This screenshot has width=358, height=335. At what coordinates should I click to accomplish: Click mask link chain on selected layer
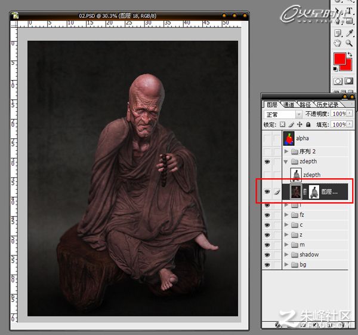(305, 191)
